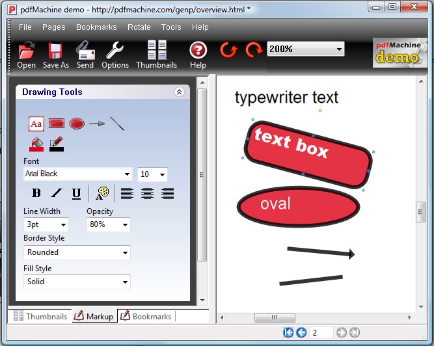
Task: Click the page number input field
Action: pyautogui.click(x=321, y=332)
